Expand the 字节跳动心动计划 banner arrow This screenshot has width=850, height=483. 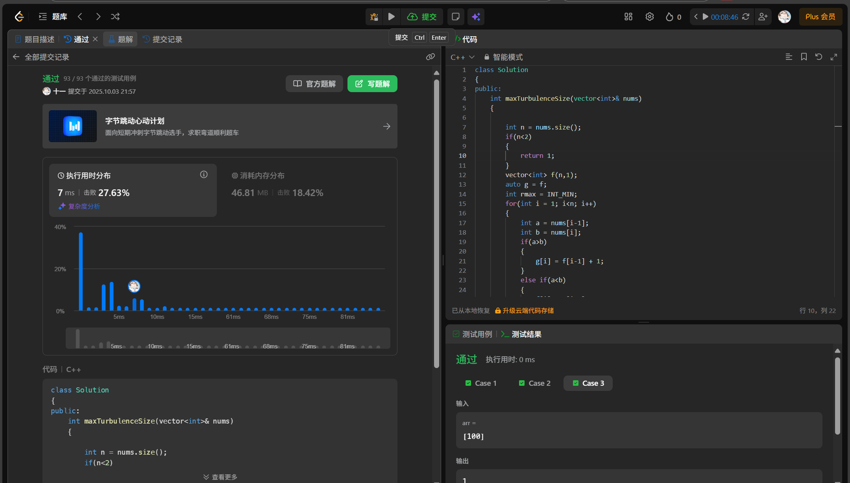pyautogui.click(x=386, y=126)
